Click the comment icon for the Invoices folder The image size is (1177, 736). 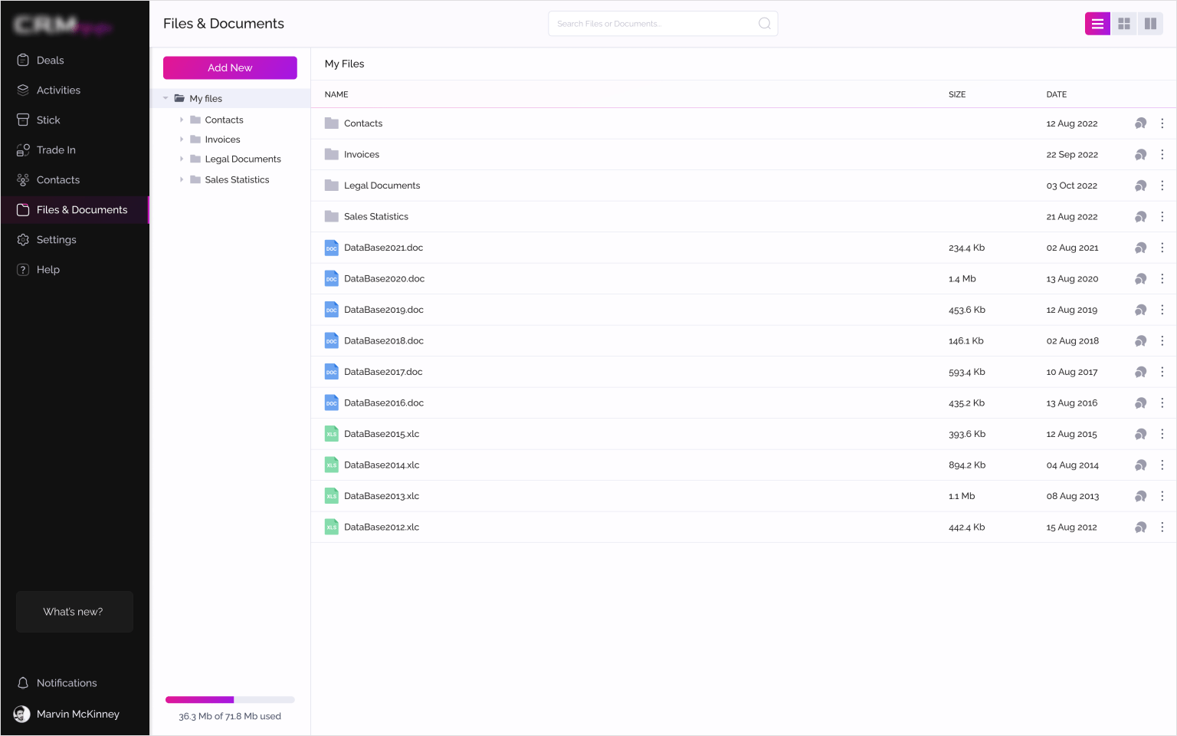coord(1140,154)
